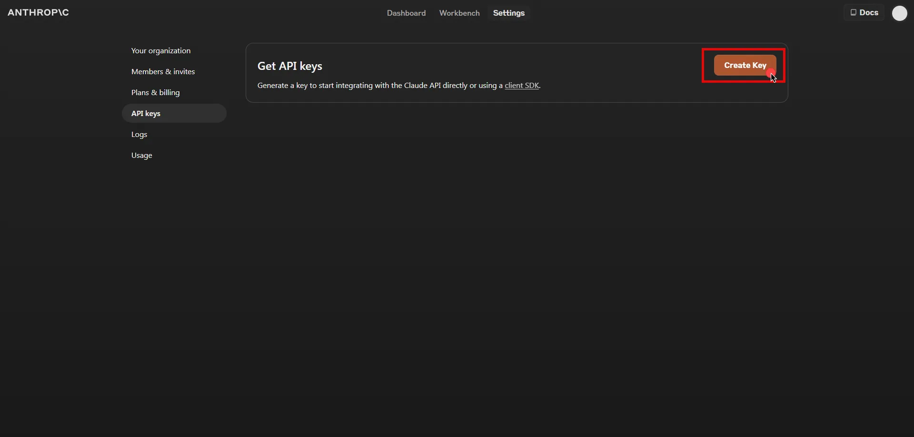Image resolution: width=914 pixels, height=437 pixels.
Task: Select the Settings tab
Action: pyautogui.click(x=508, y=13)
